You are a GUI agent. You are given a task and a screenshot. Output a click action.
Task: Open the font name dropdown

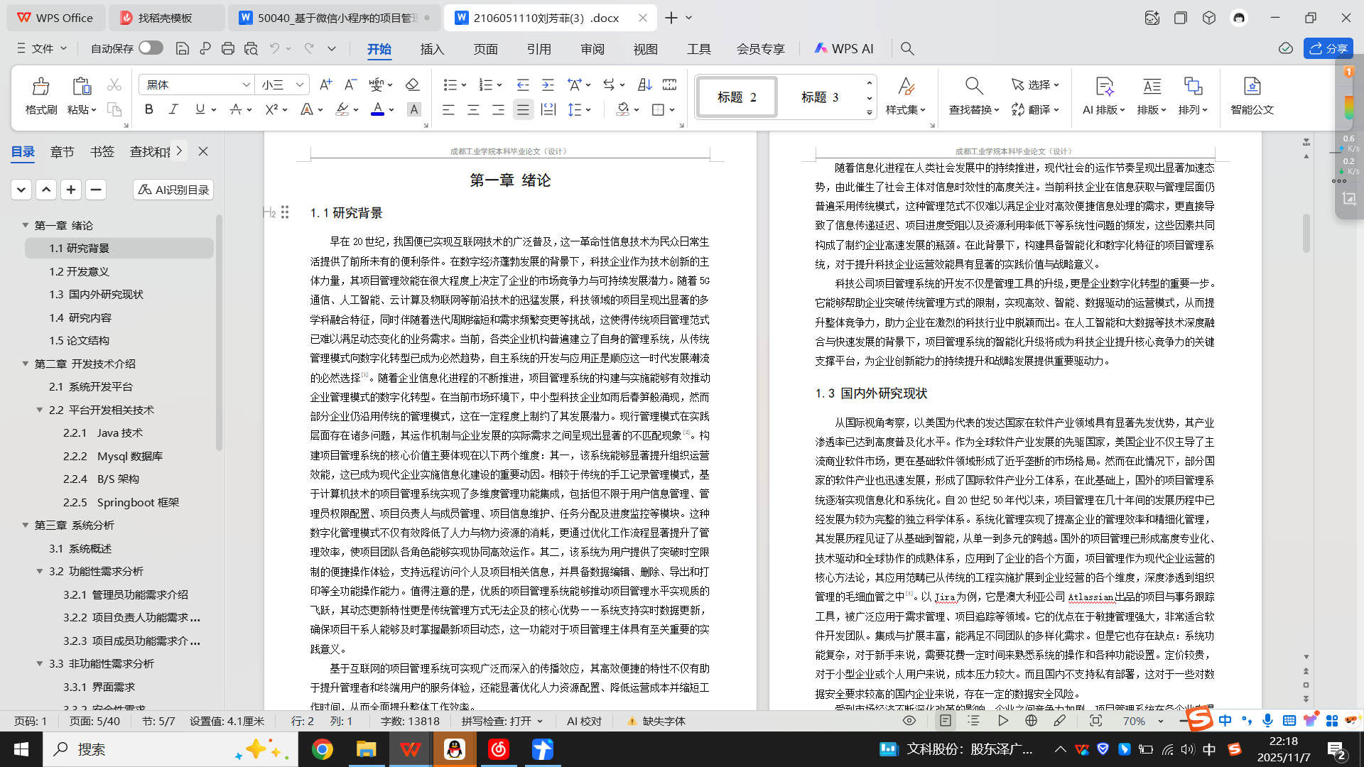coord(246,85)
